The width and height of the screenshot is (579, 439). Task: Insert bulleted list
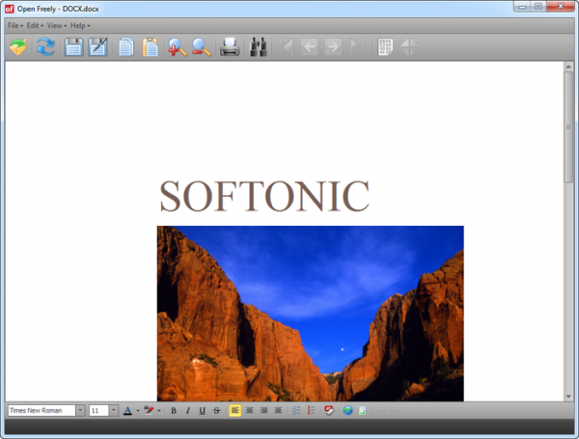click(x=296, y=411)
